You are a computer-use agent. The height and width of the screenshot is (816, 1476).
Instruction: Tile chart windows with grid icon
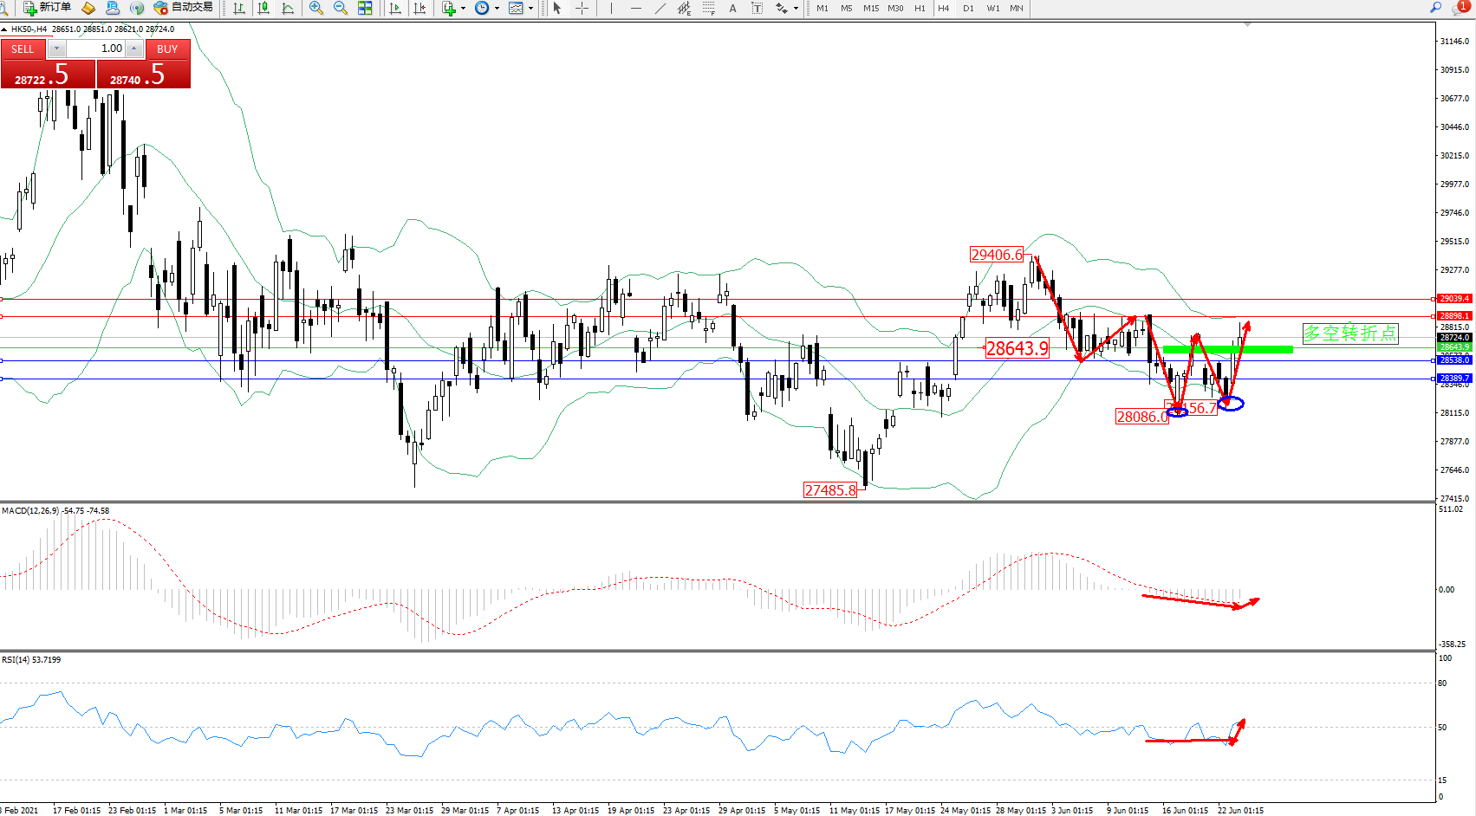tap(365, 8)
